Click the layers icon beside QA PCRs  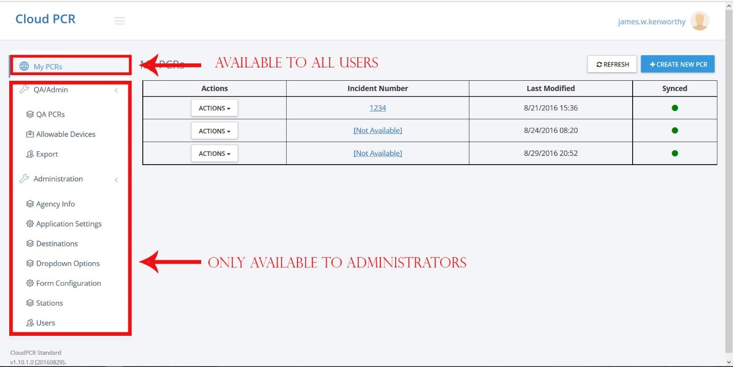pos(30,114)
